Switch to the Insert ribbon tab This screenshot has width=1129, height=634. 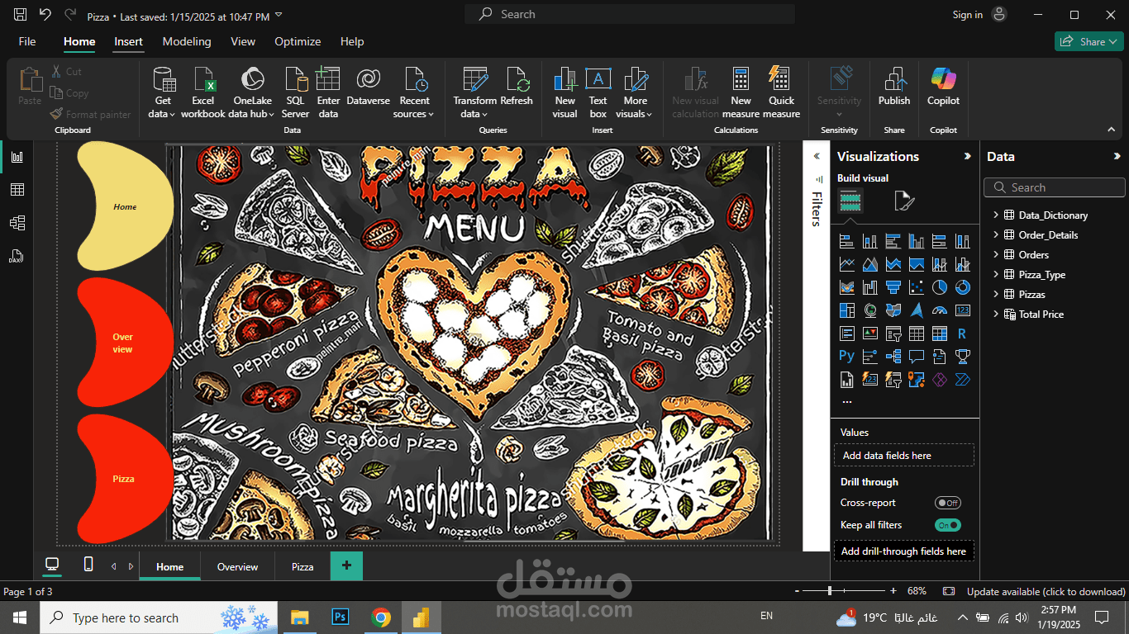(128, 41)
